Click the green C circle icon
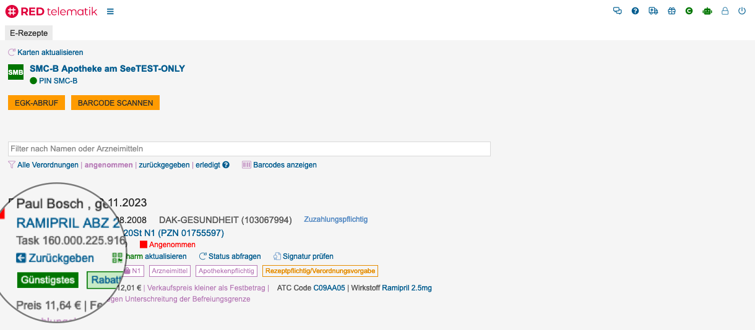 click(689, 11)
